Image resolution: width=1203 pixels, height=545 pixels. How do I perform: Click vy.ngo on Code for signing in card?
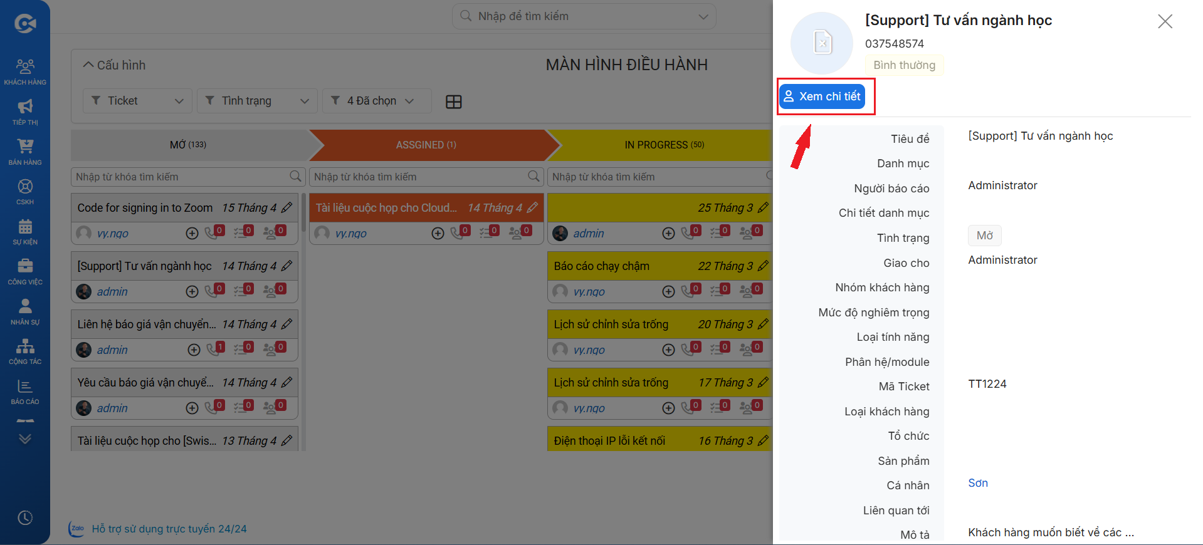(112, 233)
